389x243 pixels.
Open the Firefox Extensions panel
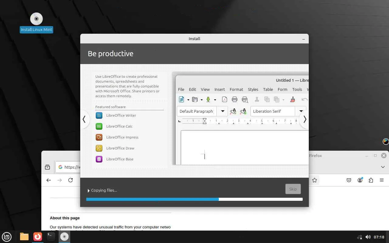tap(371, 180)
